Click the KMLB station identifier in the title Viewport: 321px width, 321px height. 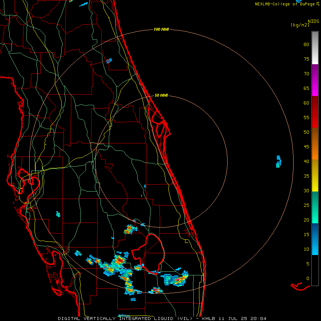pos(208,319)
